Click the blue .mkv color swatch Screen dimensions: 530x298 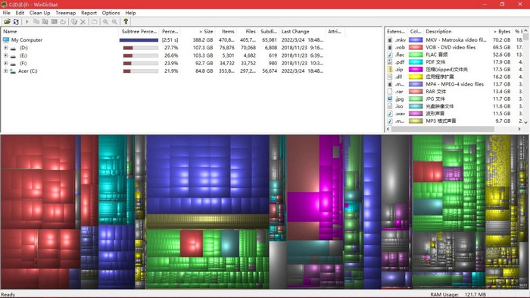click(416, 40)
